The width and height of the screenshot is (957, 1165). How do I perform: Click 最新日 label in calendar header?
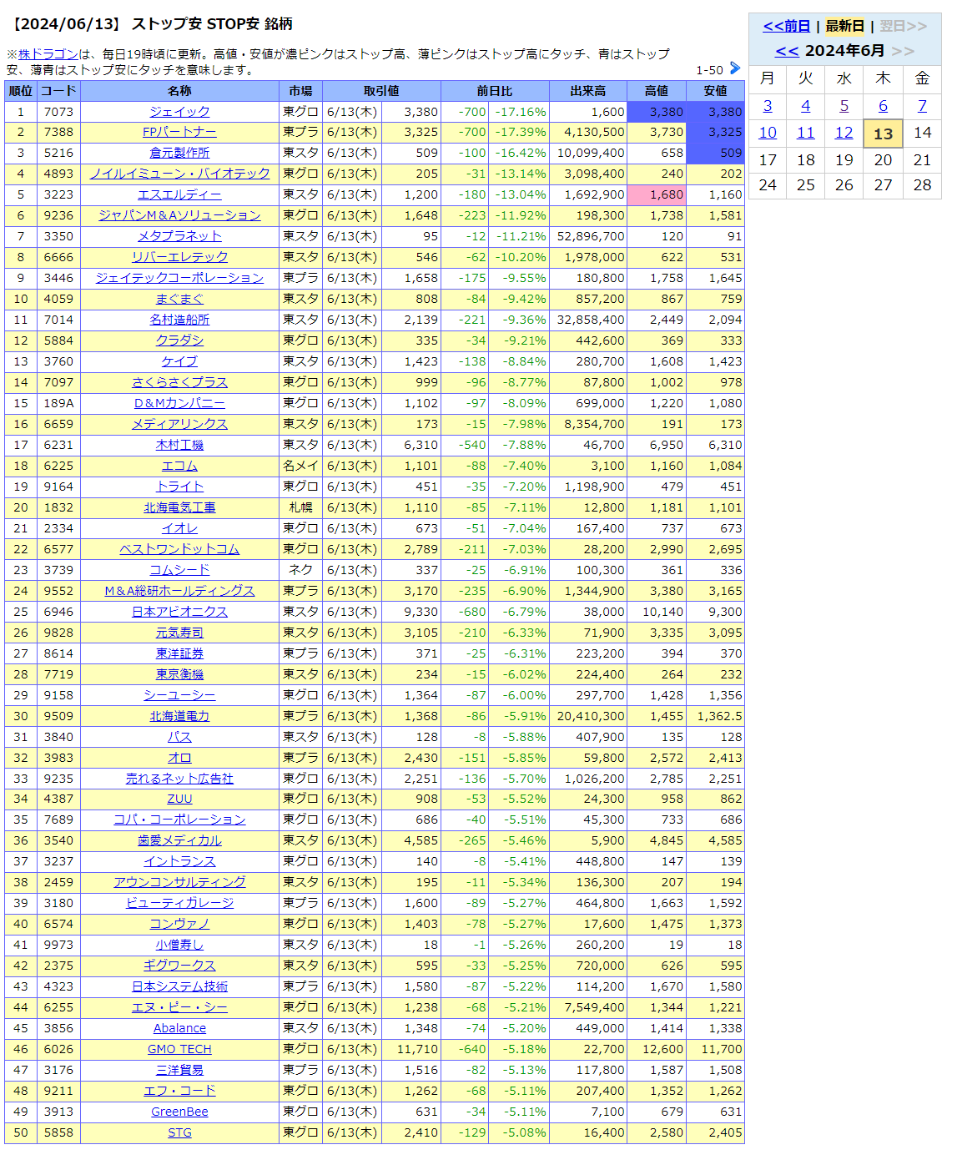844,26
